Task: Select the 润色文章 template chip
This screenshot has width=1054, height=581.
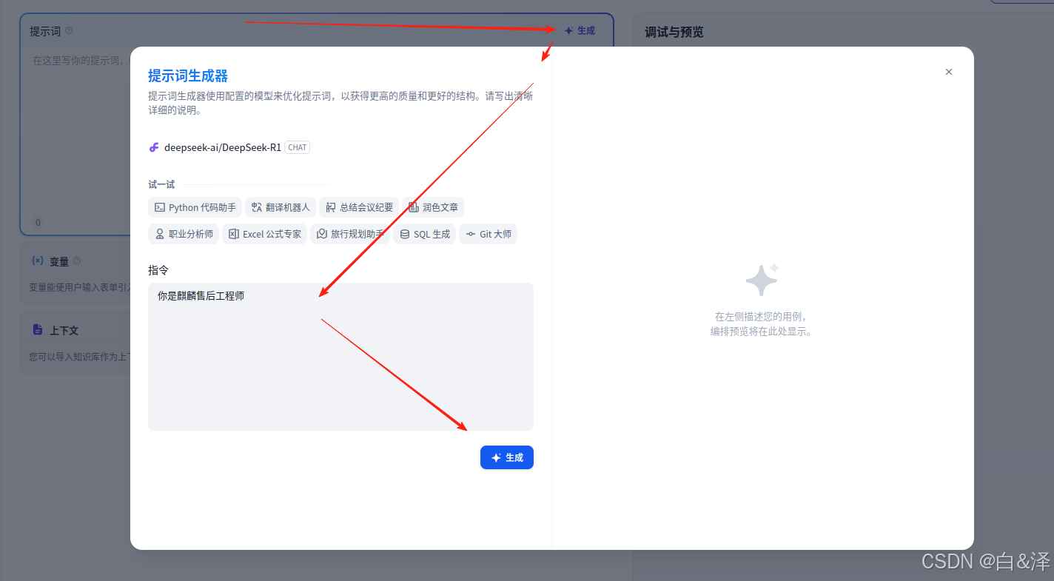Action: pos(433,207)
